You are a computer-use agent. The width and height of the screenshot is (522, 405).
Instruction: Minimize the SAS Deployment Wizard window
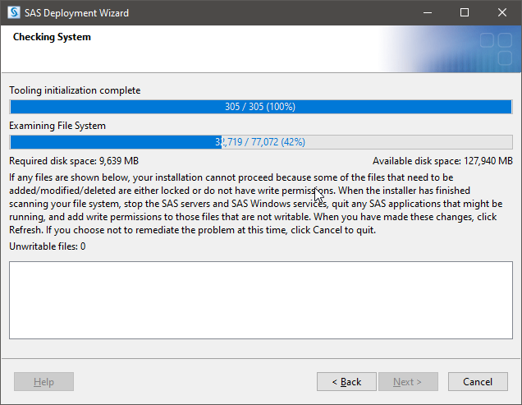click(428, 12)
